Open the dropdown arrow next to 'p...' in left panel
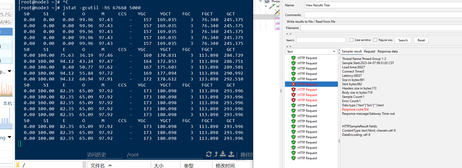 point(10,71)
